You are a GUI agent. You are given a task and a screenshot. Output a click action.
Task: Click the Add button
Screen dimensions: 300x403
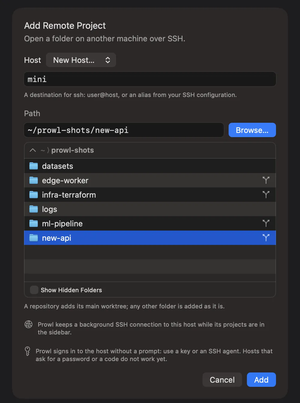pyautogui.click(x=261, y=380)
